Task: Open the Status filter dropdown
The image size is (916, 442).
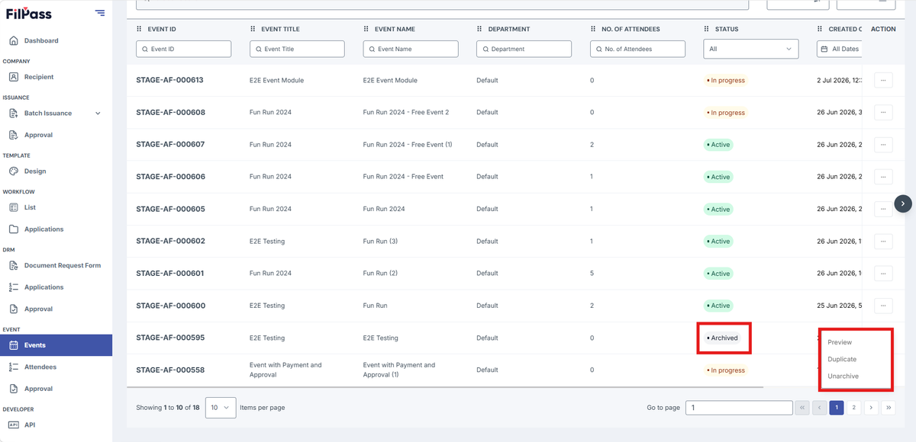Action: [x=750, y=49]
